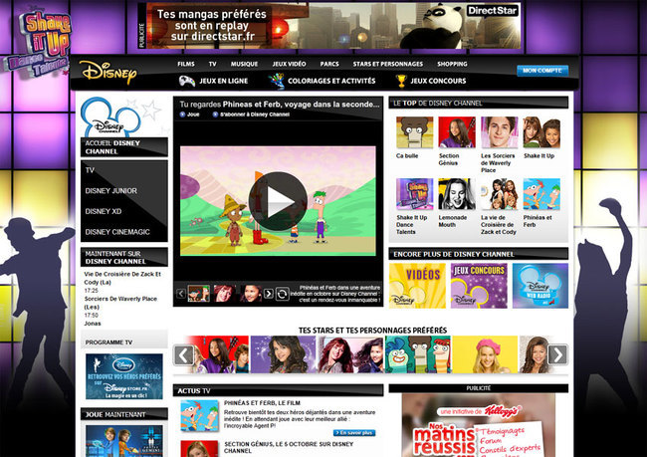Select first video thumbnail below player
This screenshot has width=647, height=457.
coord(198,294)
